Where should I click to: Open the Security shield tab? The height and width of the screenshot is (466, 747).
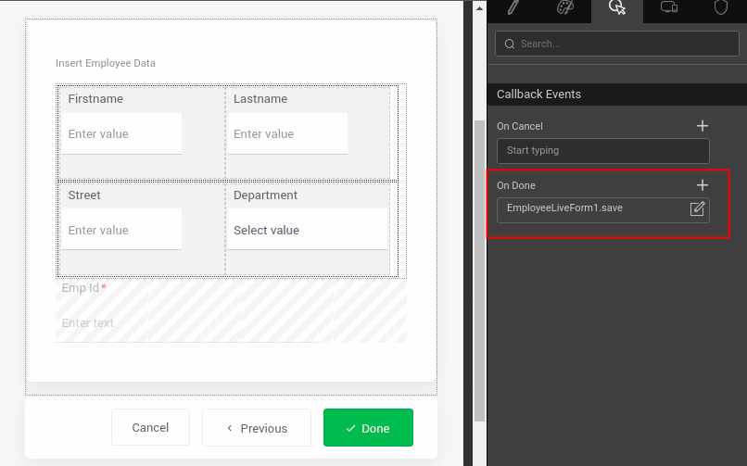(720, 8)
